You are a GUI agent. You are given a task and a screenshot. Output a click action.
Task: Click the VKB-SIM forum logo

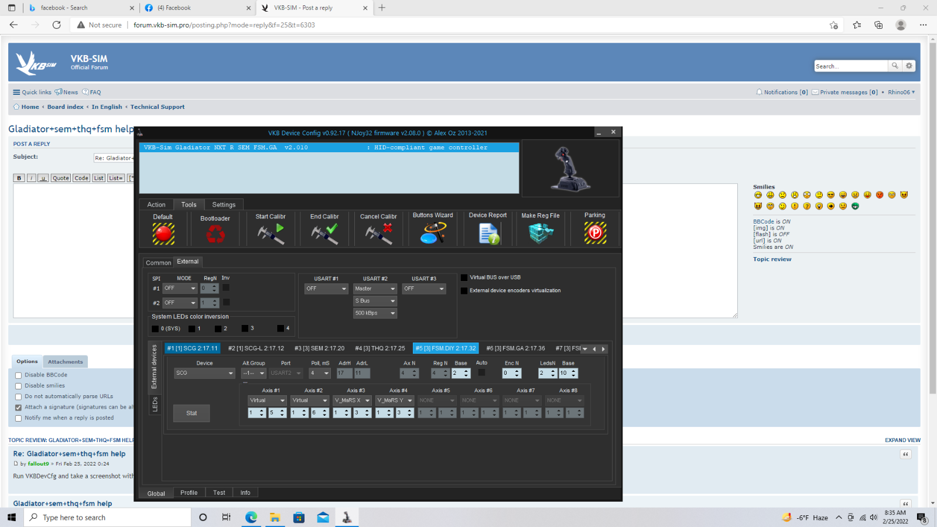[36, 63]
